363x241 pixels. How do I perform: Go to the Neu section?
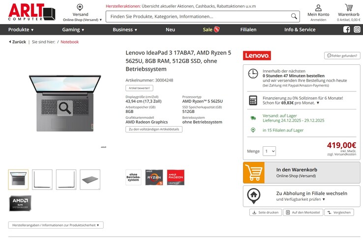click(x=170, y=29)
